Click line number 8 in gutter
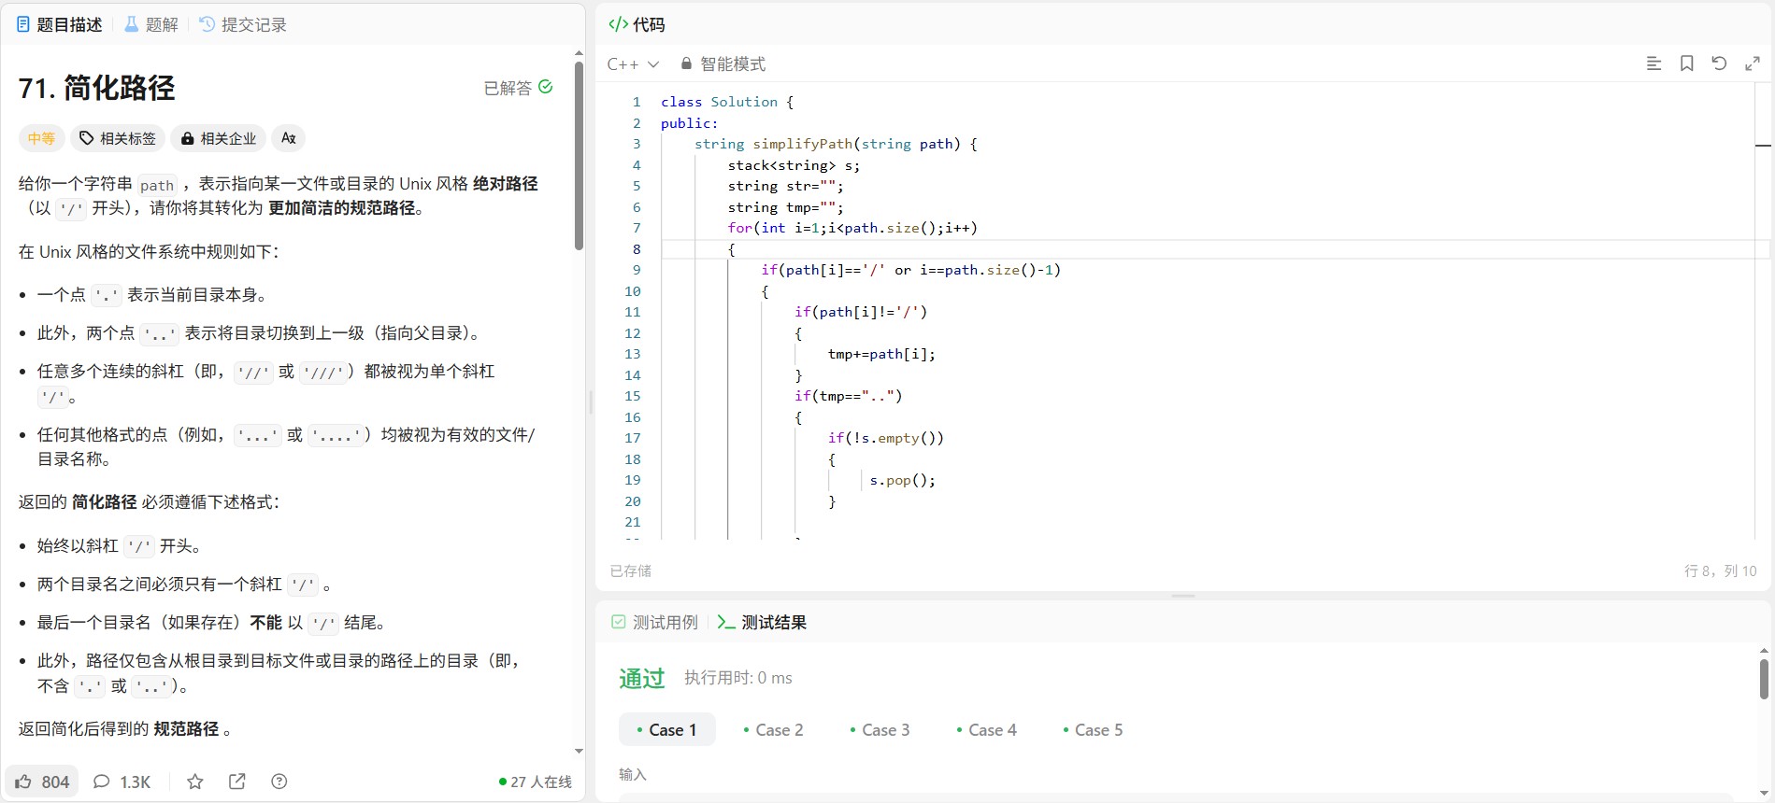 pos(637,249)
